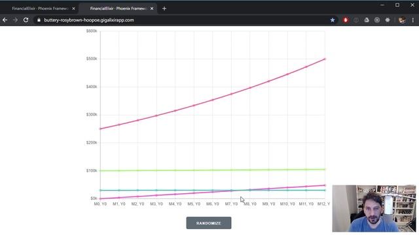The height and width of the screenshot is (235, 419).
Task: Click the teal line's M0 data point
Action: click(x=100, y=190)
